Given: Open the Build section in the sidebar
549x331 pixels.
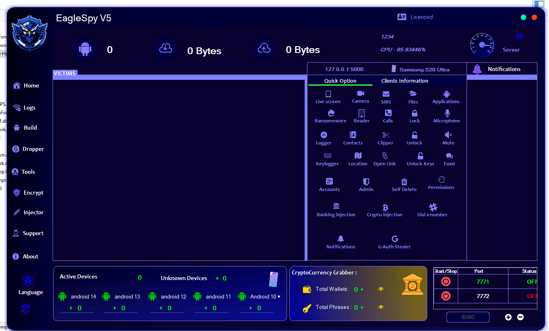Looking at the screenshot, I should [x=25, y=128].
